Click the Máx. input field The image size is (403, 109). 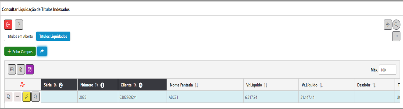[387, 70]
